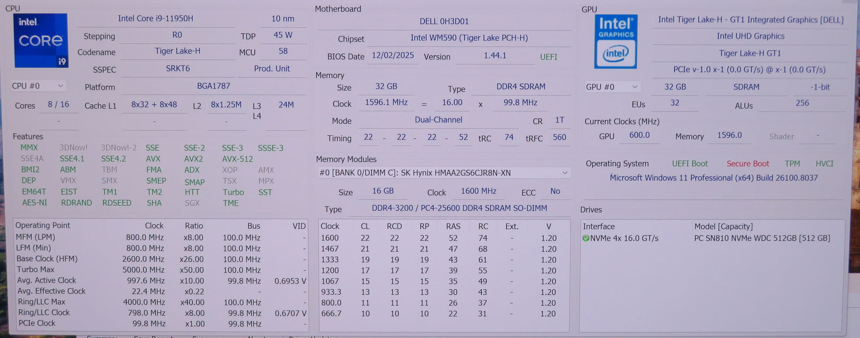860x338 pixels.
Task: Expand the memory module BANK 0 dropdown
Action: pos(443,173)
